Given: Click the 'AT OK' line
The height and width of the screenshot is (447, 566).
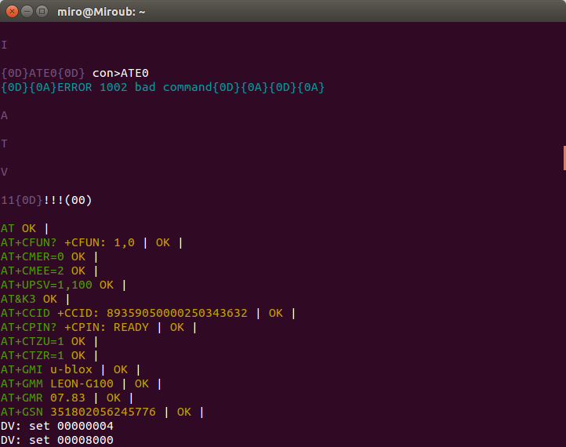Looking at the screenshot, I should point(24,228).
